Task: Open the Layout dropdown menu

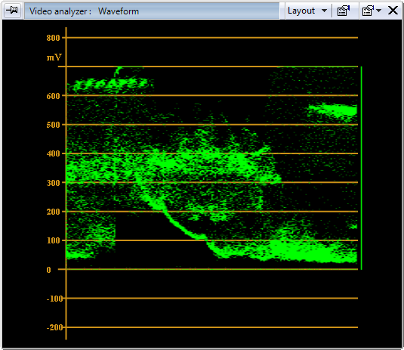Action: click(x=307, y=11)
